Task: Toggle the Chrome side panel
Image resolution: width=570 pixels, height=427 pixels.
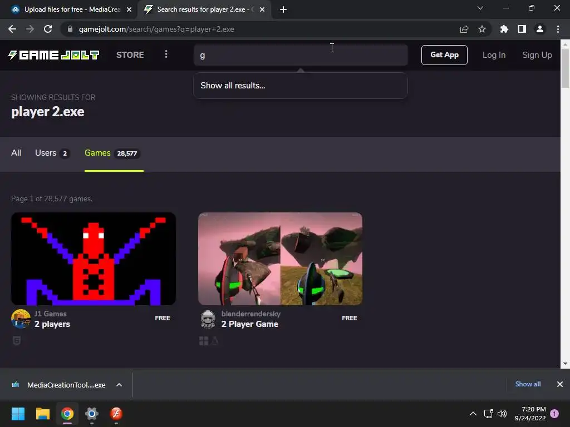Action: 522,29
